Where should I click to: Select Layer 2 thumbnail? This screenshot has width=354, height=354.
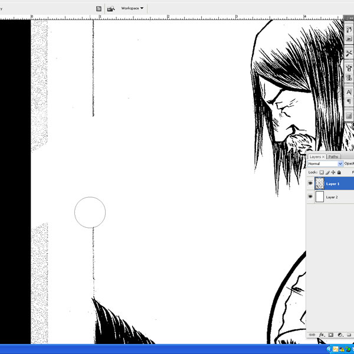[x=320, y=196]
